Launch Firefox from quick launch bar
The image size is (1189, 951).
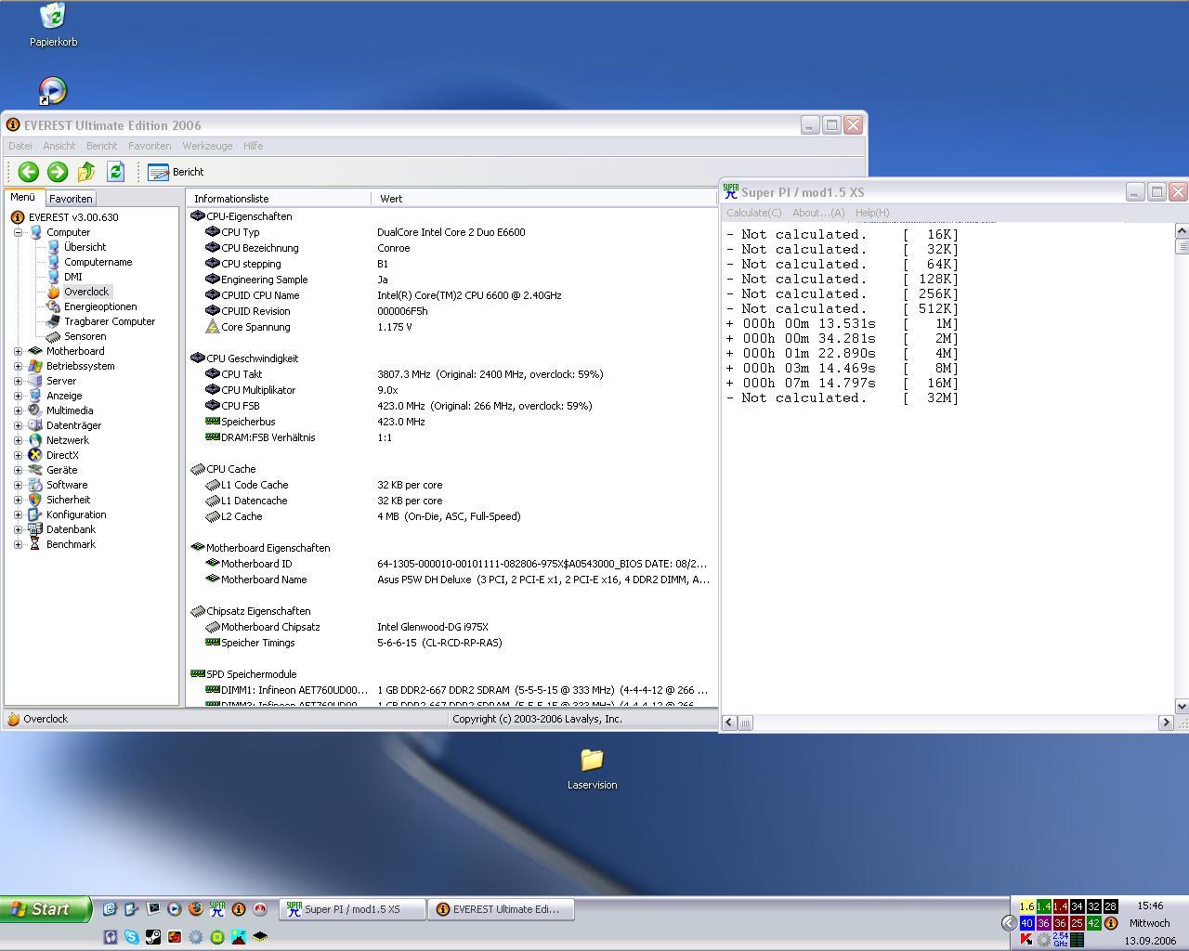(195, 909)
